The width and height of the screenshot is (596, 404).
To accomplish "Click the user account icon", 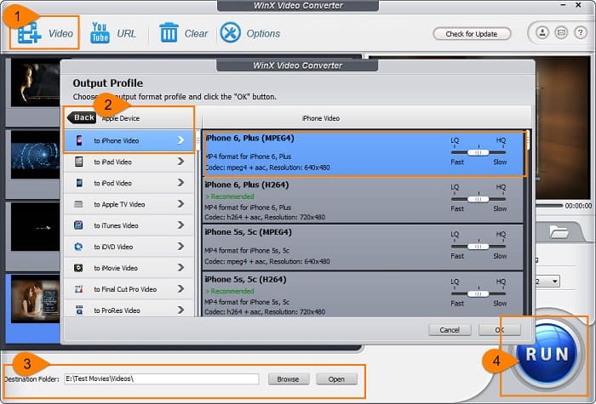I will 542,32.
